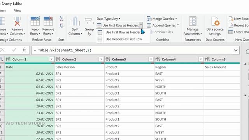The width and height of the screenshot is (249, 140).
Task: Click Column4 data type ABC123 icon
Action: pos(157,59)
